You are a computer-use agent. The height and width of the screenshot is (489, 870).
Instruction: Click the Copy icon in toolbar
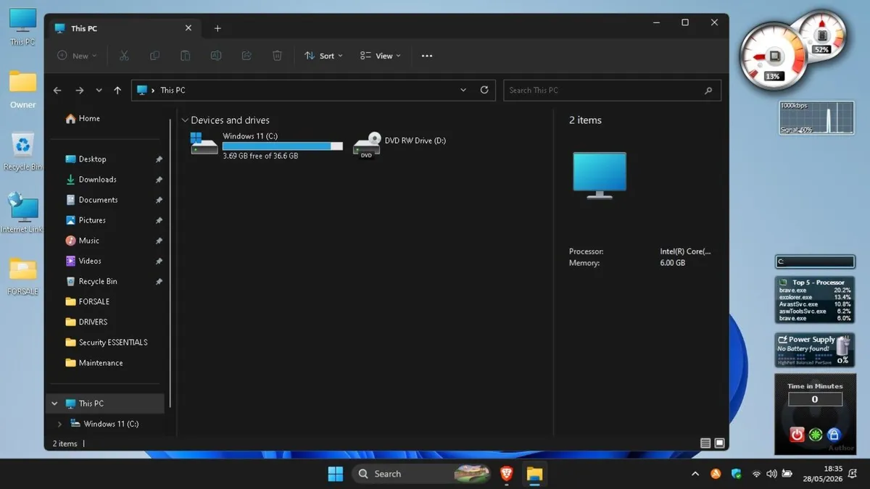(x=154, y=56)
